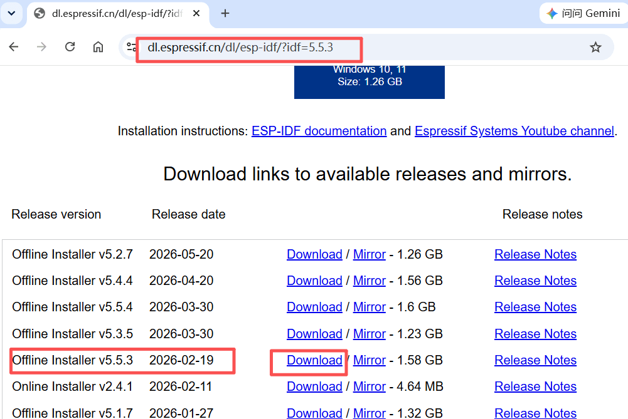Open Release Notes for v5.5.3
Image resolution: width=628 pixels, height=419 pixels.
(536, 360)
